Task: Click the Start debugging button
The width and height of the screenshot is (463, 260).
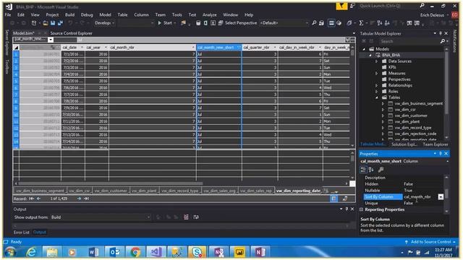Action: (165, 23)
